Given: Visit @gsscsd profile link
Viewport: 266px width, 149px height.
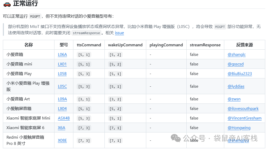Looking at the screenshot, I should 236,64.
